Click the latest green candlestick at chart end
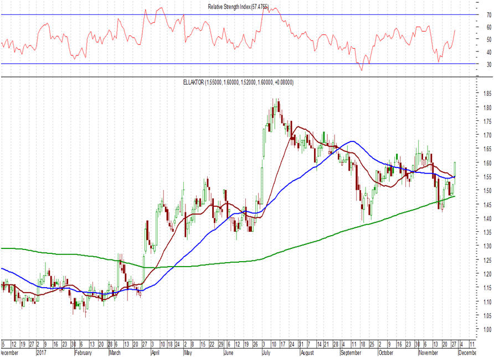 455,169
